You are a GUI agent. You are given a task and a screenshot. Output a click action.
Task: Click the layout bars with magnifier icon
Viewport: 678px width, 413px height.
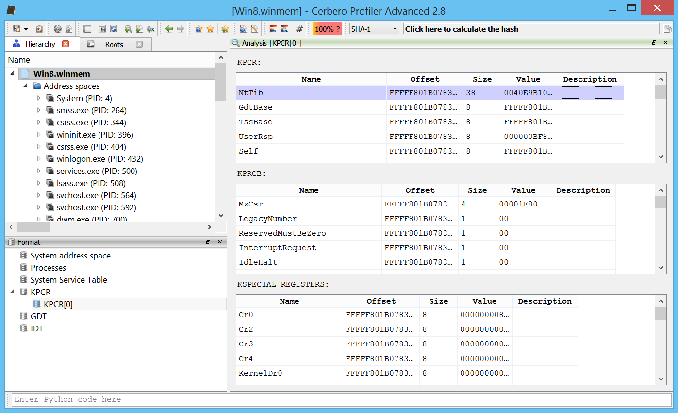(x=284, y=29)
